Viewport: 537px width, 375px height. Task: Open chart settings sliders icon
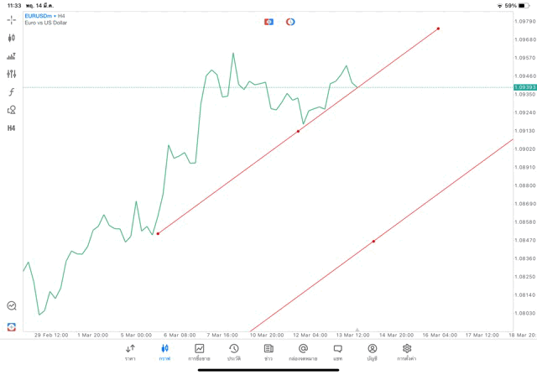coord(11,74)
